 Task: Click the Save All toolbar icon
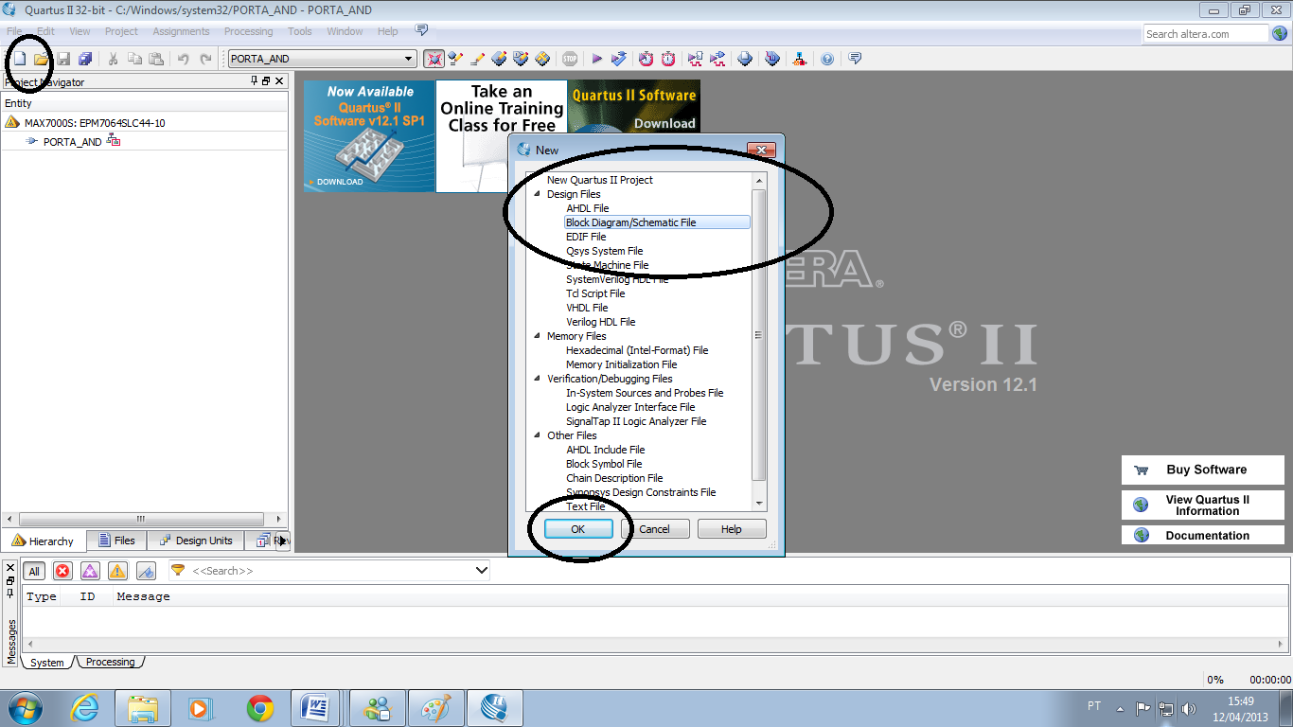click(85, 59)
